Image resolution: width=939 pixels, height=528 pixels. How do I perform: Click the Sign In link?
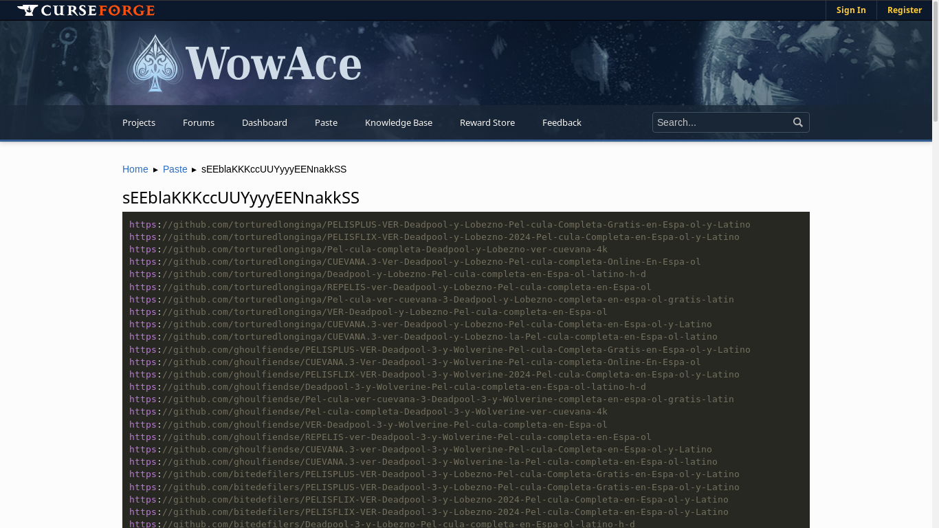click(851, 10)
